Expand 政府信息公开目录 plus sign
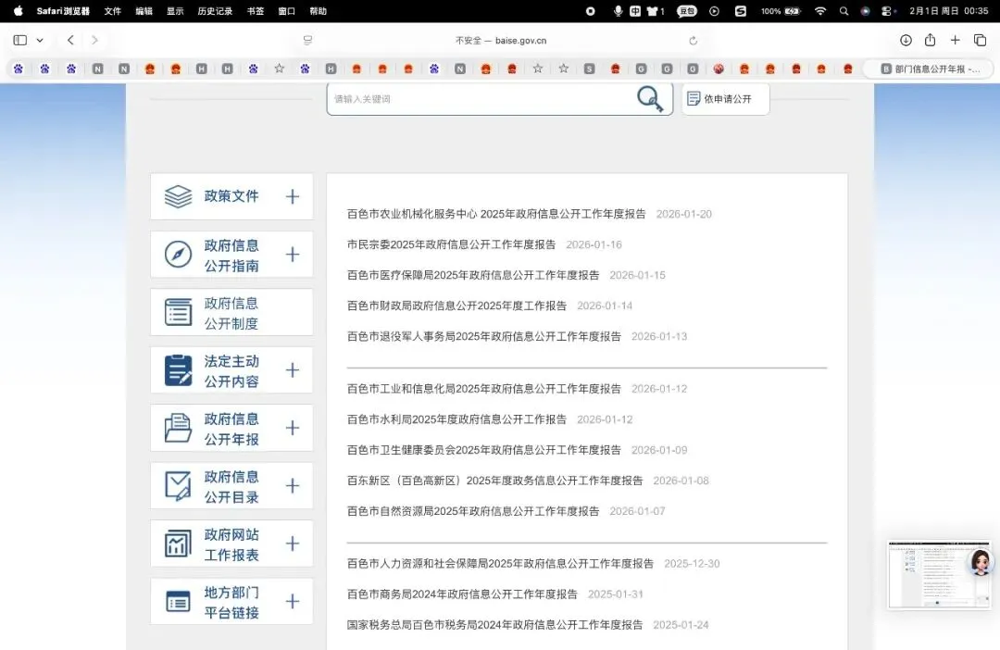Viewport: 1000px width, 650px height. point(292,485)
